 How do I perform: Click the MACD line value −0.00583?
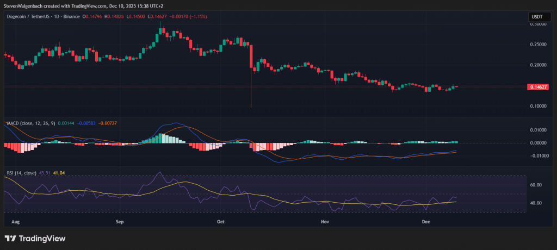coord(85,123)
